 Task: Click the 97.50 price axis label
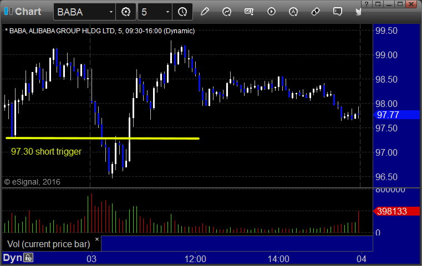tap(386, 129)
